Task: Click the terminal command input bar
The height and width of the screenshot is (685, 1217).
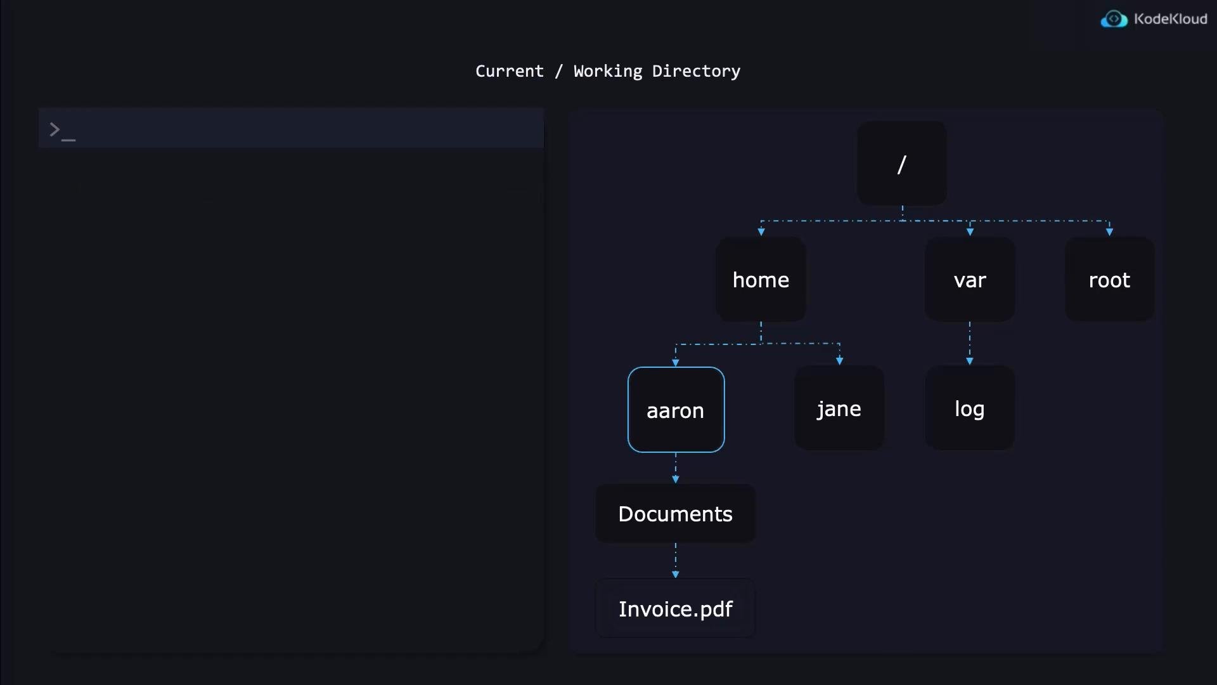Action: pyautogui.click(x=291, y=128)
